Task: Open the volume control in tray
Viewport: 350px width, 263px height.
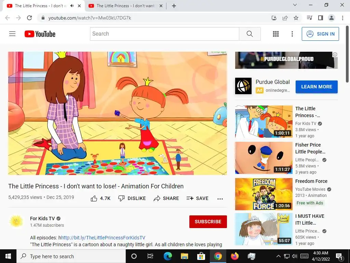Action: (x=295, y=256)
